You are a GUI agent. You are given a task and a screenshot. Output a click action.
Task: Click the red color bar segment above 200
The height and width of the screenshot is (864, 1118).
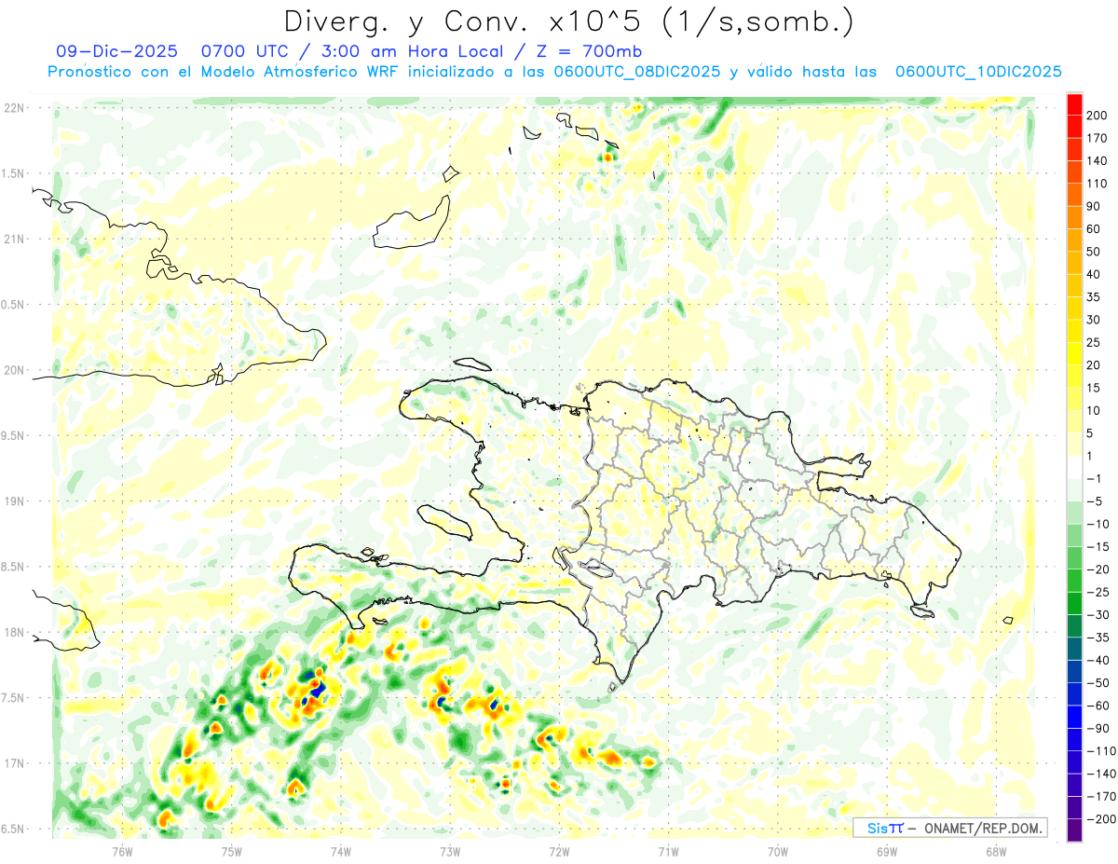[1074, 103]
